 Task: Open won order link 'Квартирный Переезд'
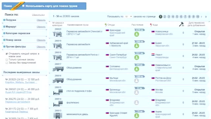coord(16,112)
